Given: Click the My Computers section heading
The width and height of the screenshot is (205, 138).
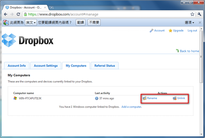Looking at the screenshot, I should (x=19, y=75).
